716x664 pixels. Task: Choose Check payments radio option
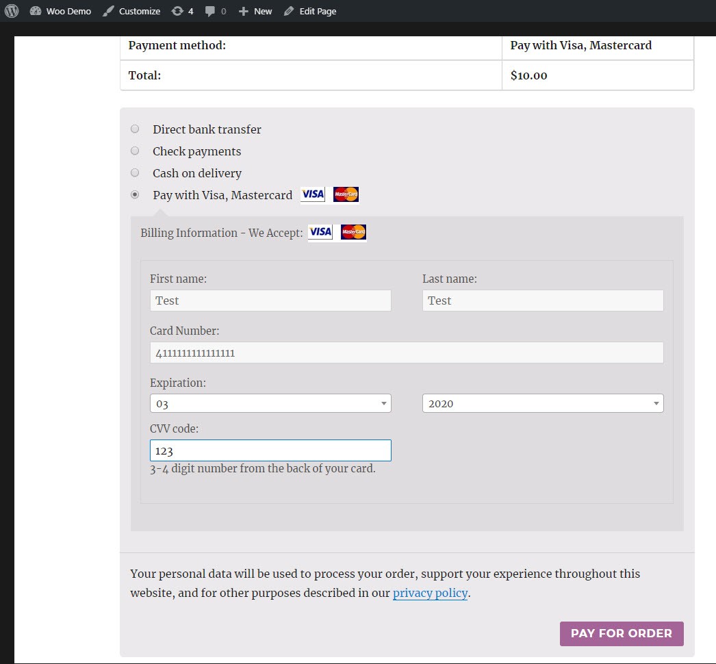click(x=135, y=151)
